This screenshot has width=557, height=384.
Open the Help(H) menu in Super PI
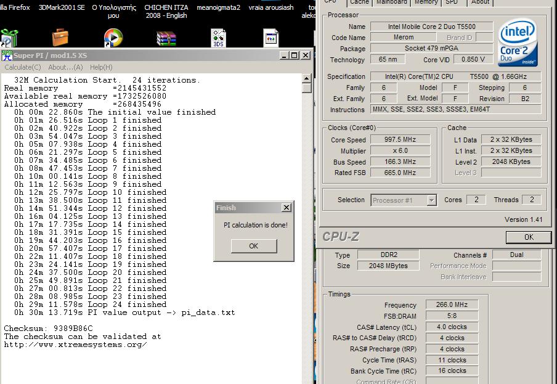[x=101, y=67]
